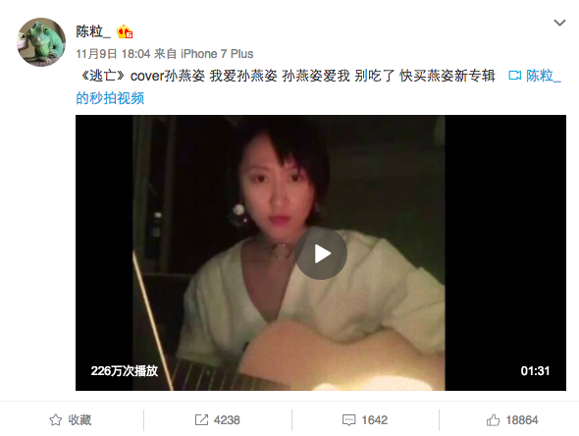Click the 226万次播放 play count overlay
The image size is (579, 436).
(x=125, y=370)
